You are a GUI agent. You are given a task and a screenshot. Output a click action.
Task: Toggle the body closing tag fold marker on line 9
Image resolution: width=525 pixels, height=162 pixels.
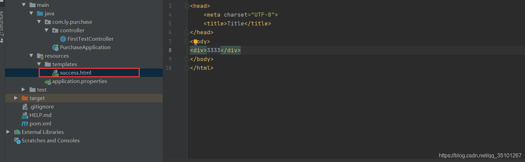pyautogui.click(x=187, y=59)
